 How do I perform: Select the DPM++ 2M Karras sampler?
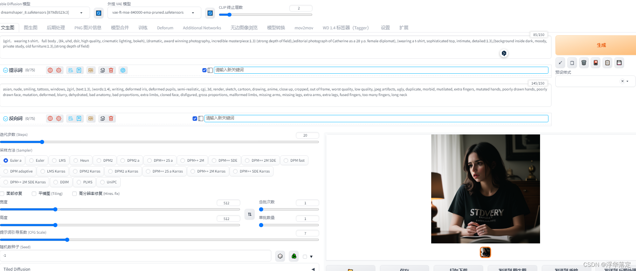click(208, 171)
